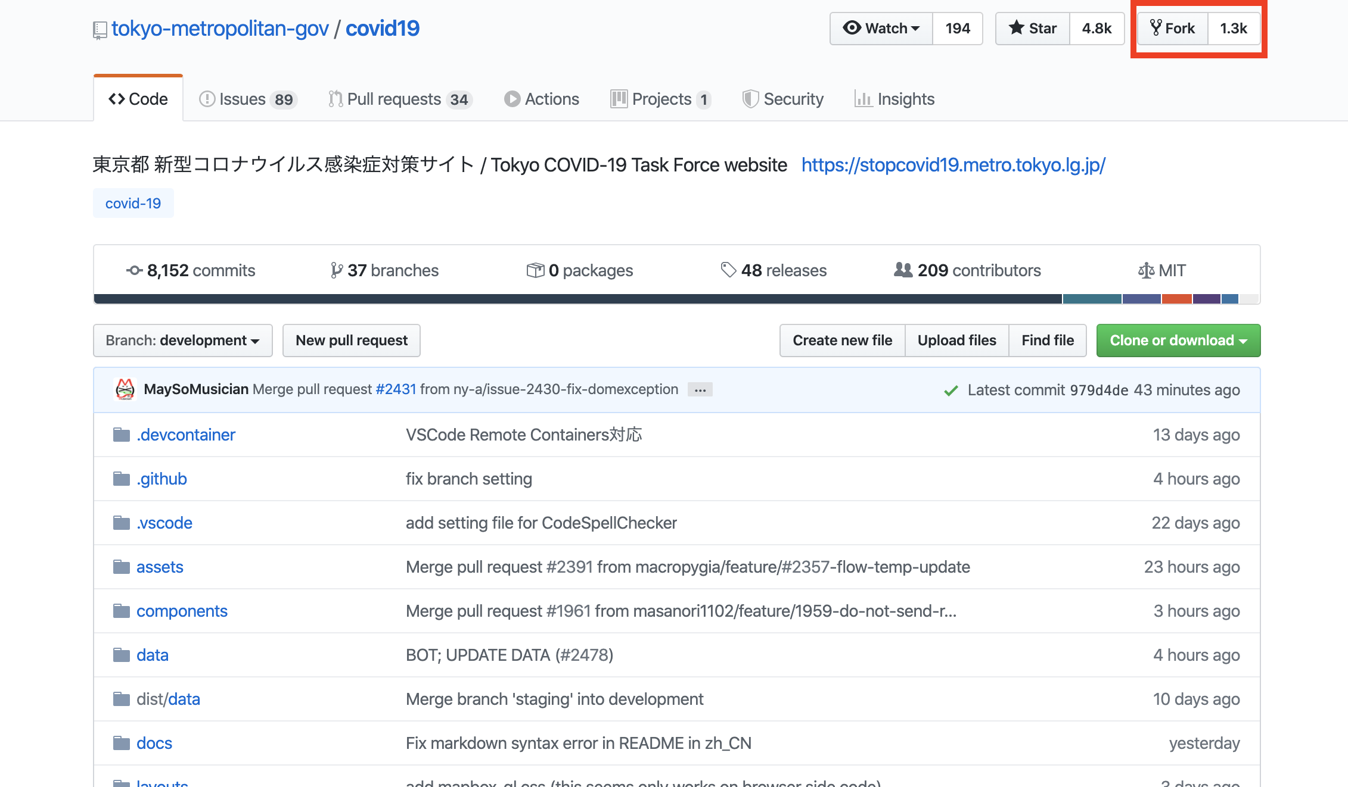Open the .github folder

[161, 479]
